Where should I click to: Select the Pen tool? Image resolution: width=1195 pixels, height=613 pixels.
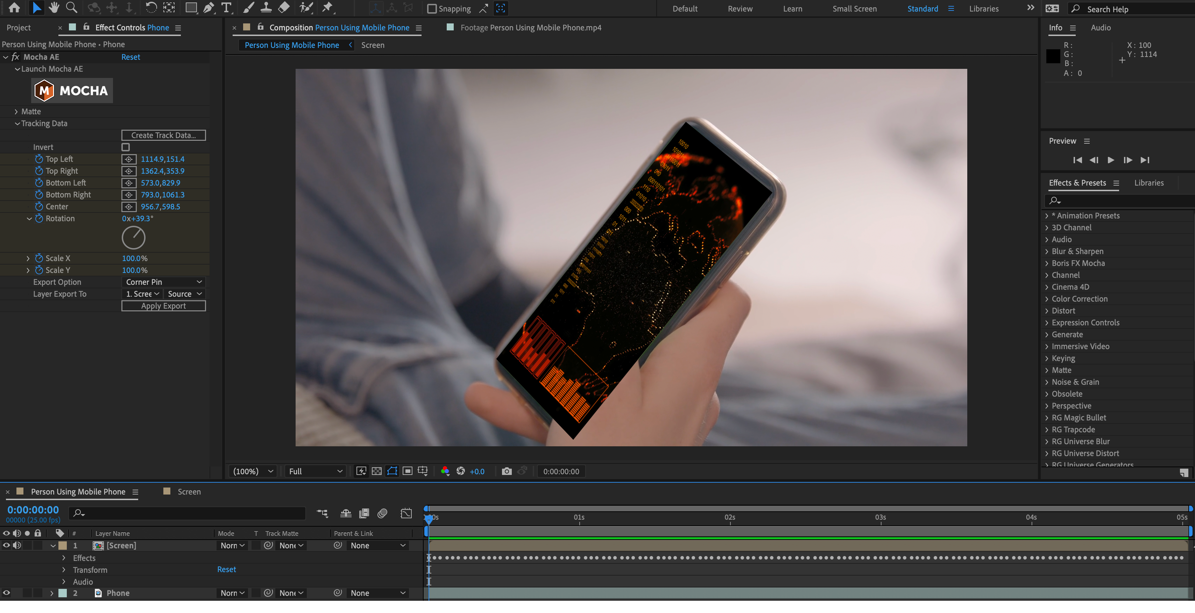point(209,8)
